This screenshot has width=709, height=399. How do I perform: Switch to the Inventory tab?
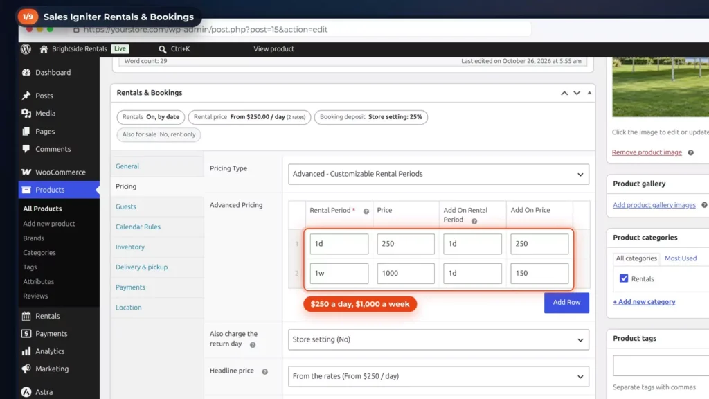(129, 247)
